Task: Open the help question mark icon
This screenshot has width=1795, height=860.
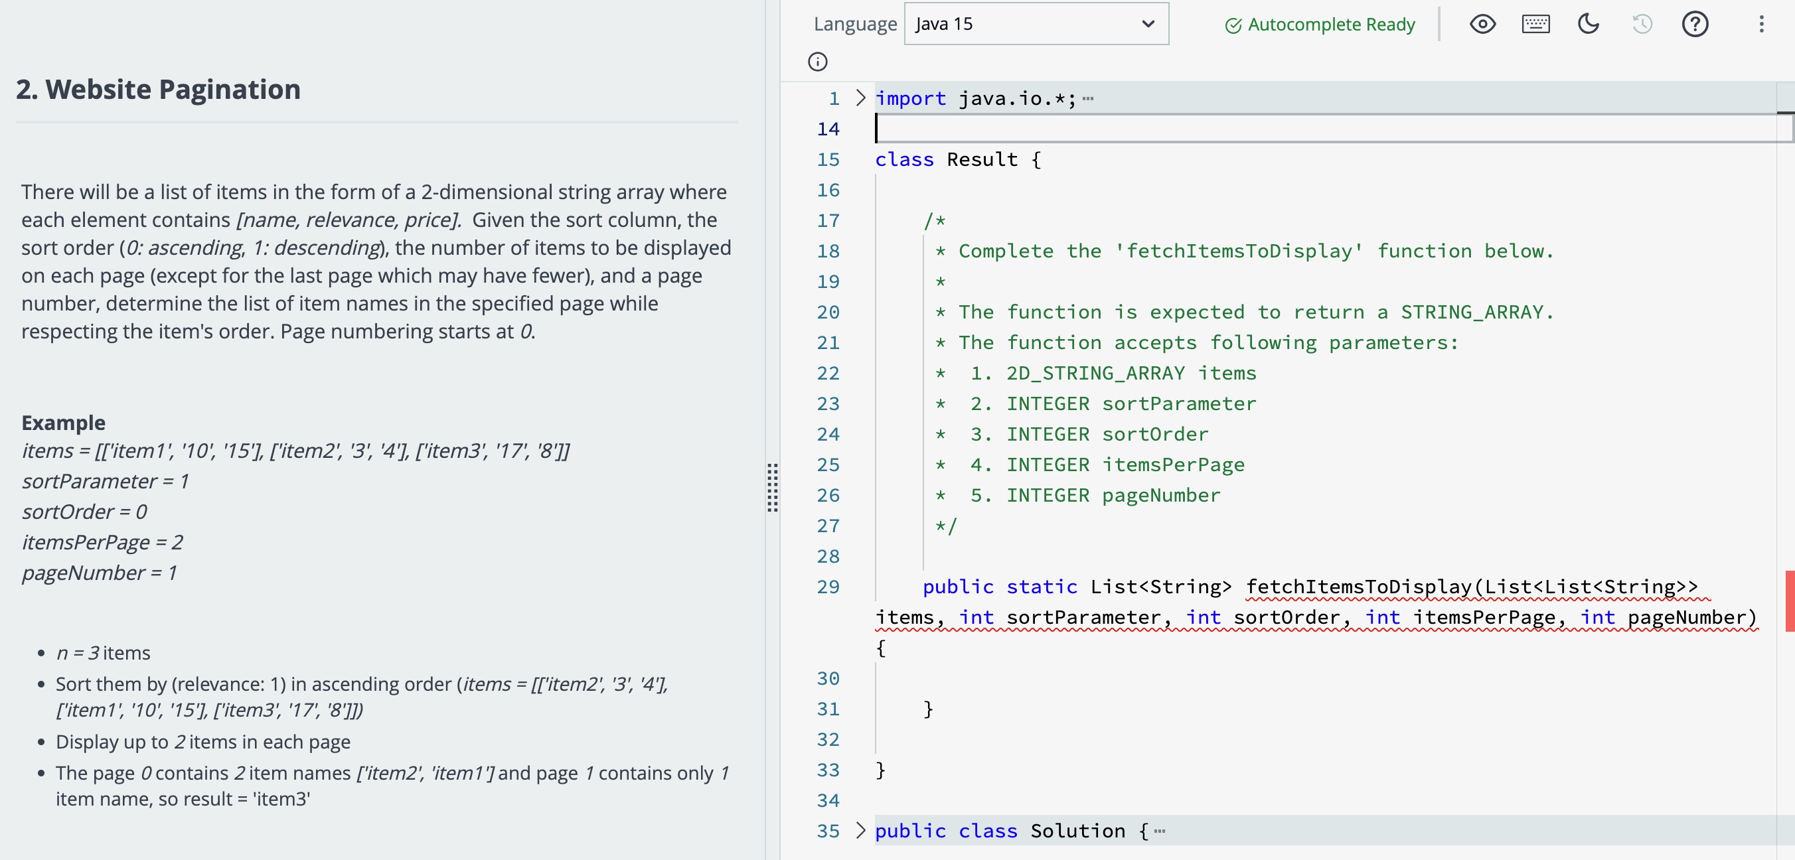Action: [x=1695, y=25]
